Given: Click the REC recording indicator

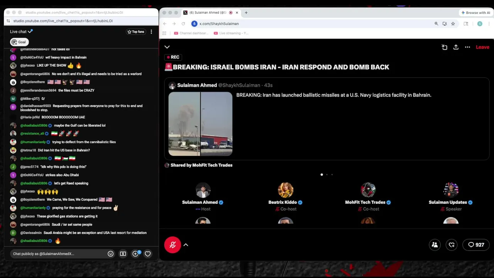Looking at the screenshot, I should pyautogui.click(x=173, y=57).
